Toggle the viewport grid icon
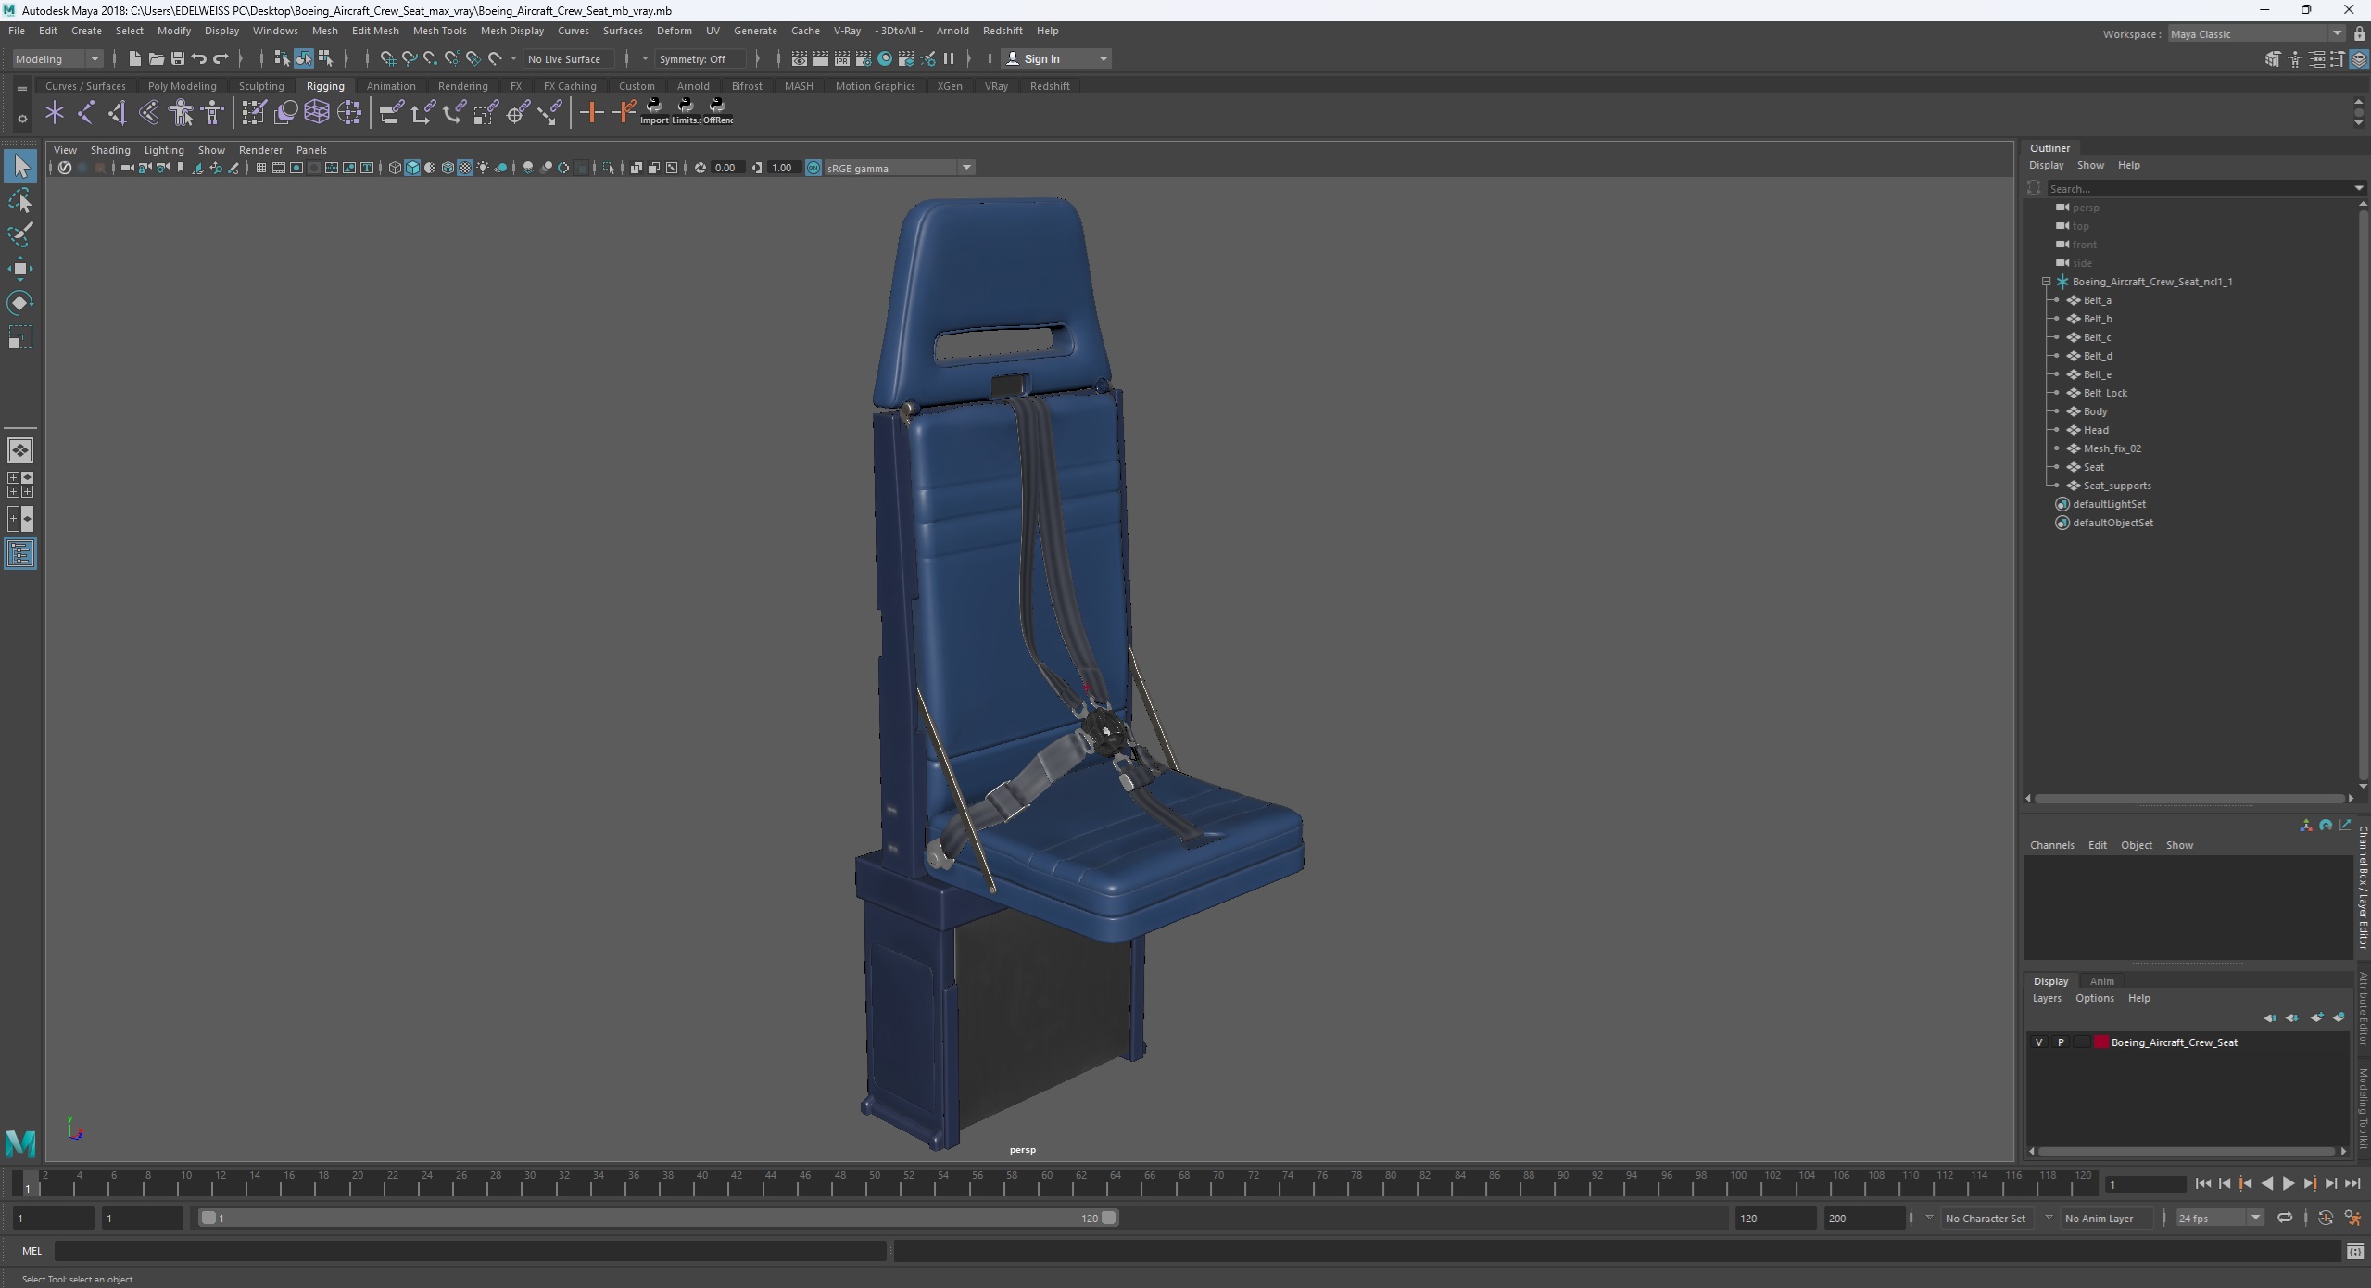The height and width of the screenshot is (1288, 2371). point(261,168)
